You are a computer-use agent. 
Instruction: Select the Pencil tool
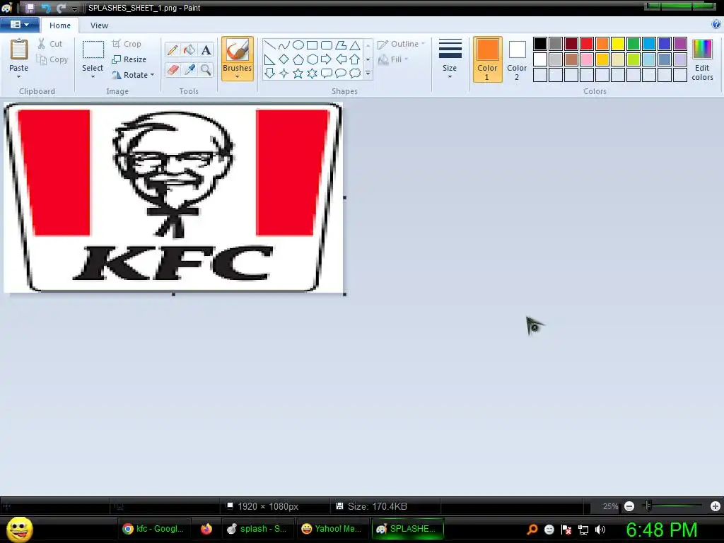click(173, 50)
